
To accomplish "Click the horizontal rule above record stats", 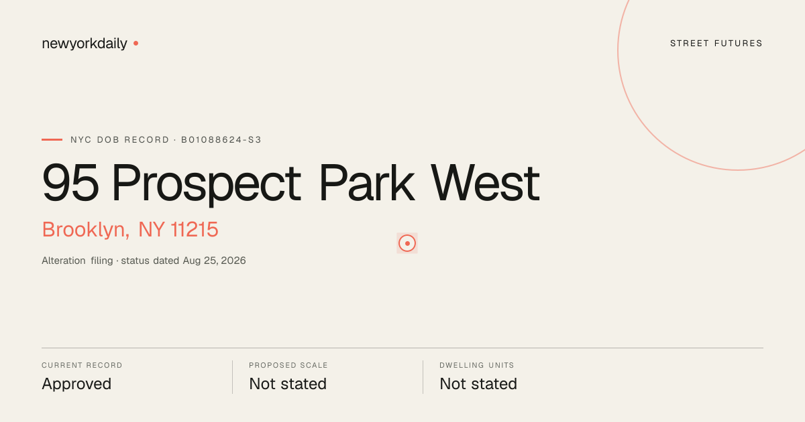I will [402, 348].
